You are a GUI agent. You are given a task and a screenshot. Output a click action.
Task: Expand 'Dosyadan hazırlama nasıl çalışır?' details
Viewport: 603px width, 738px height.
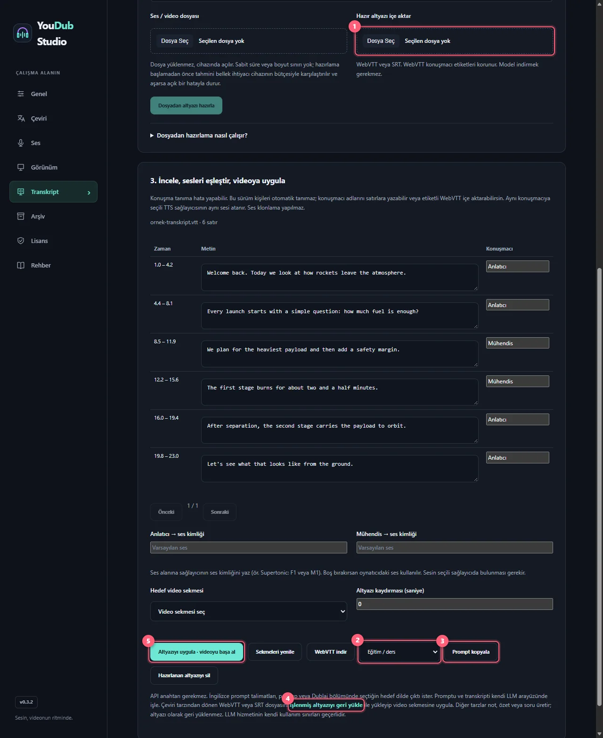coord(199,136)
